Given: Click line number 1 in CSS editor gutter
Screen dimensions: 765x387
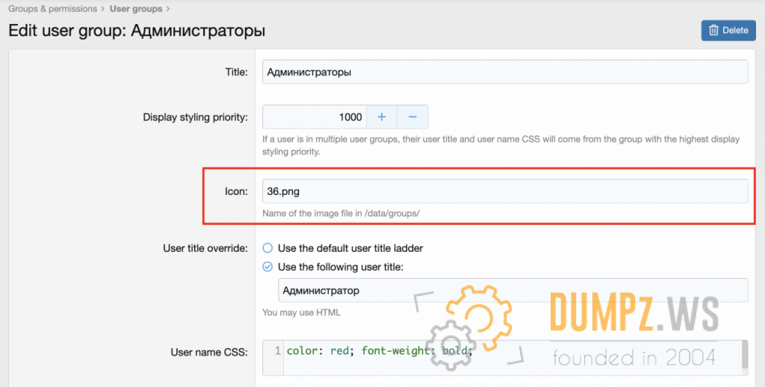Looking at the screenshot, I should (x=277, y=350).
